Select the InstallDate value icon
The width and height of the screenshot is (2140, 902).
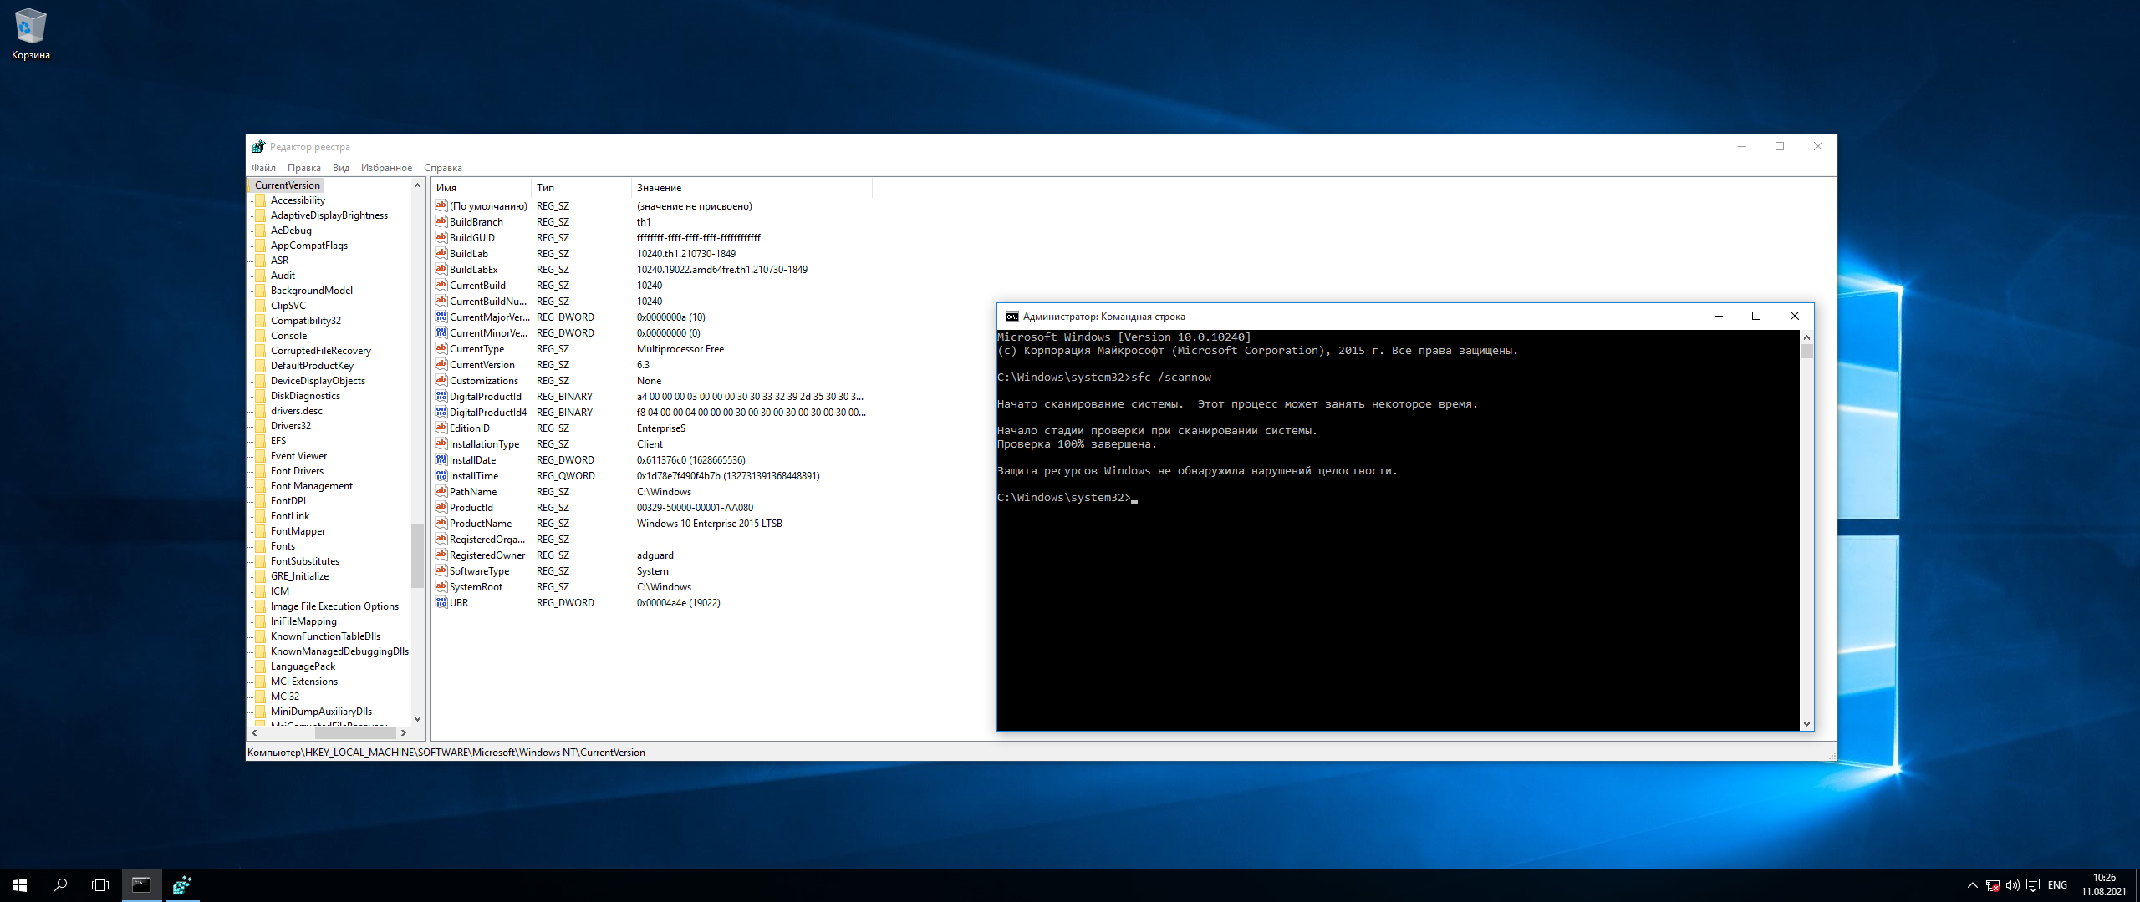pyautogui.click(x=441, y=459)
